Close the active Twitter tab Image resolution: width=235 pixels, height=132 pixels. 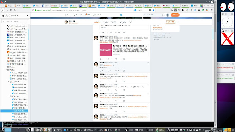pyautogui.click(x=104, y=5)
